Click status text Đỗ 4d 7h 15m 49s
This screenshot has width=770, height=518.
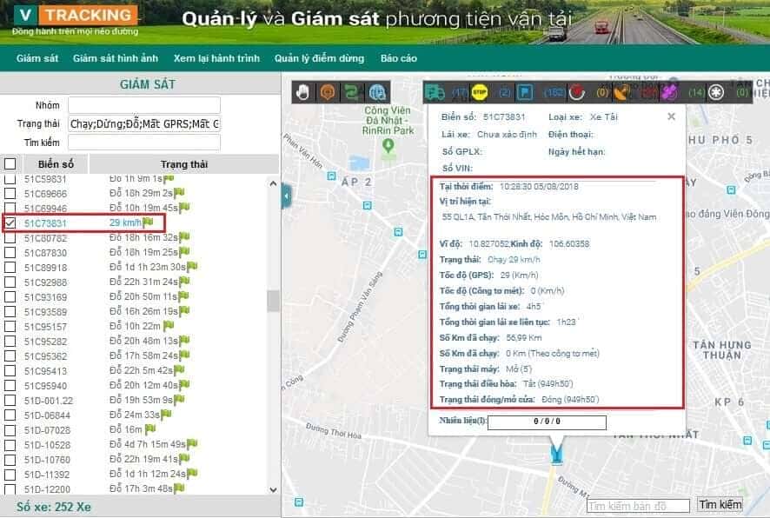click(x=148, y=444)
